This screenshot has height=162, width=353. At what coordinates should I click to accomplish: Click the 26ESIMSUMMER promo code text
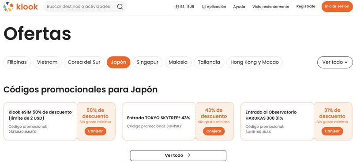click(23, 132)
